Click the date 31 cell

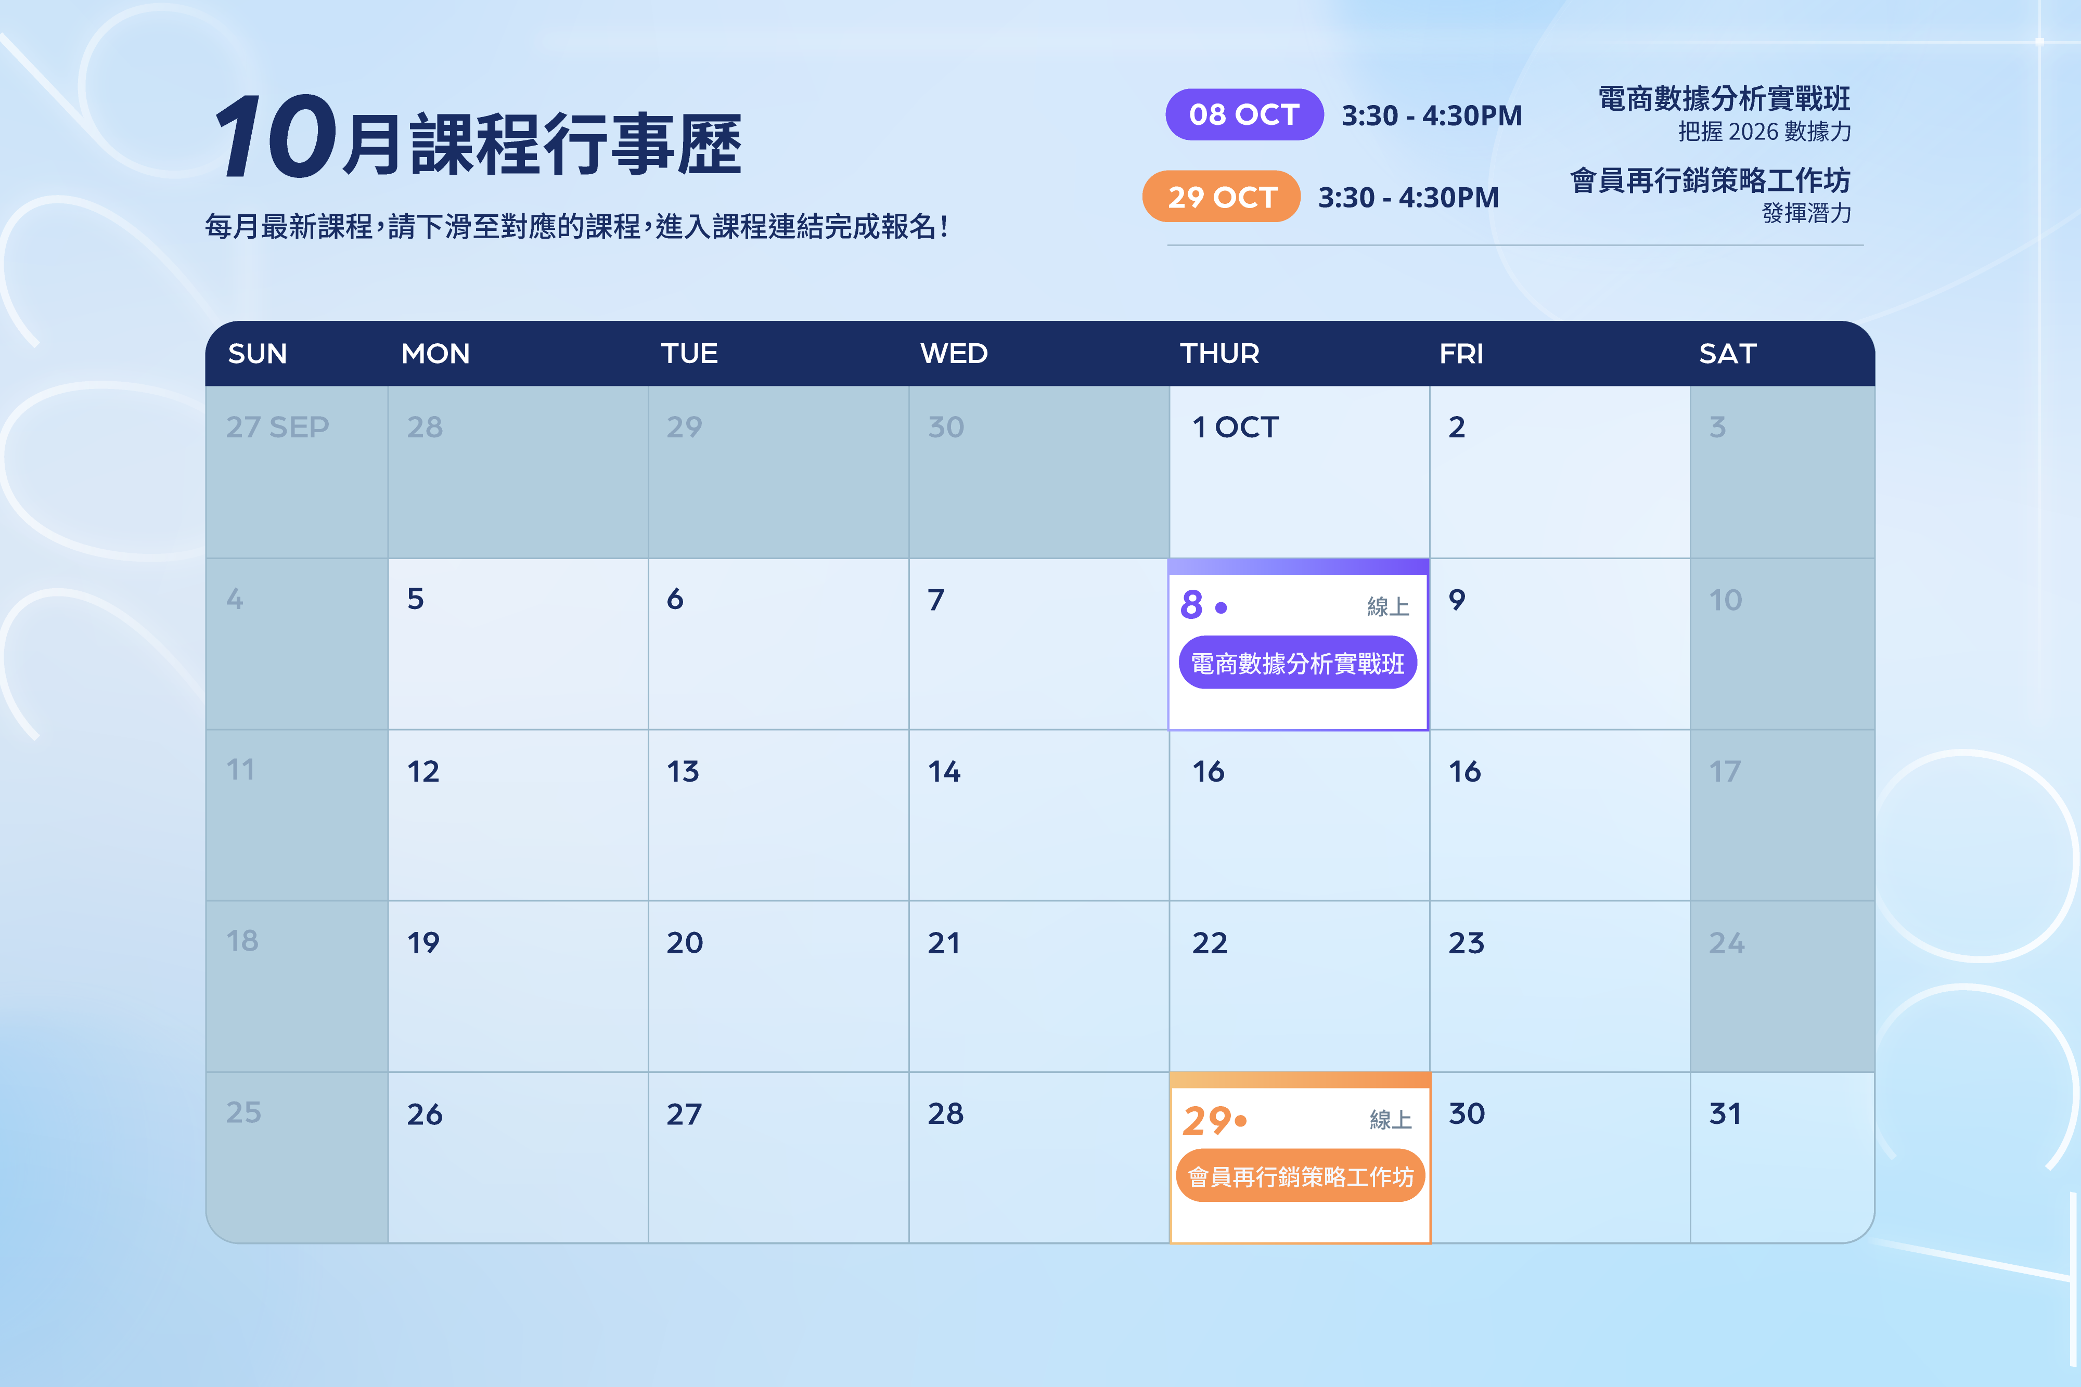click(x=1783, y=1158)
